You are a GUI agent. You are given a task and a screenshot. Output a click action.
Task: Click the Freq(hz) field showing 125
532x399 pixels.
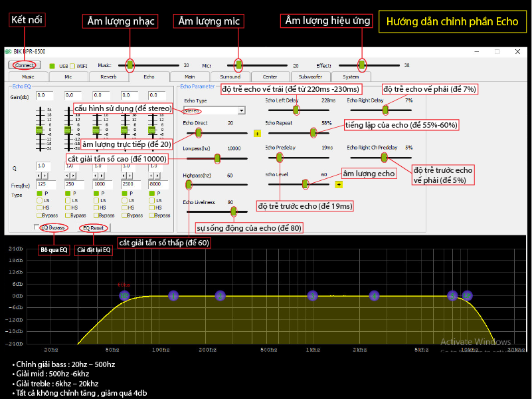[x=46, y=184]
